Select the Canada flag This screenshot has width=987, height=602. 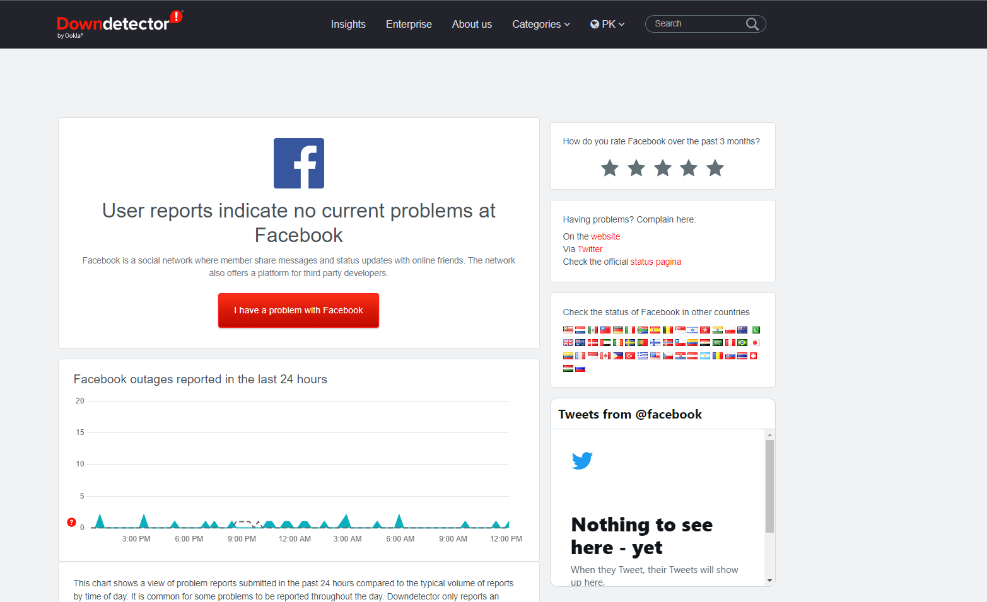(605, 356)
